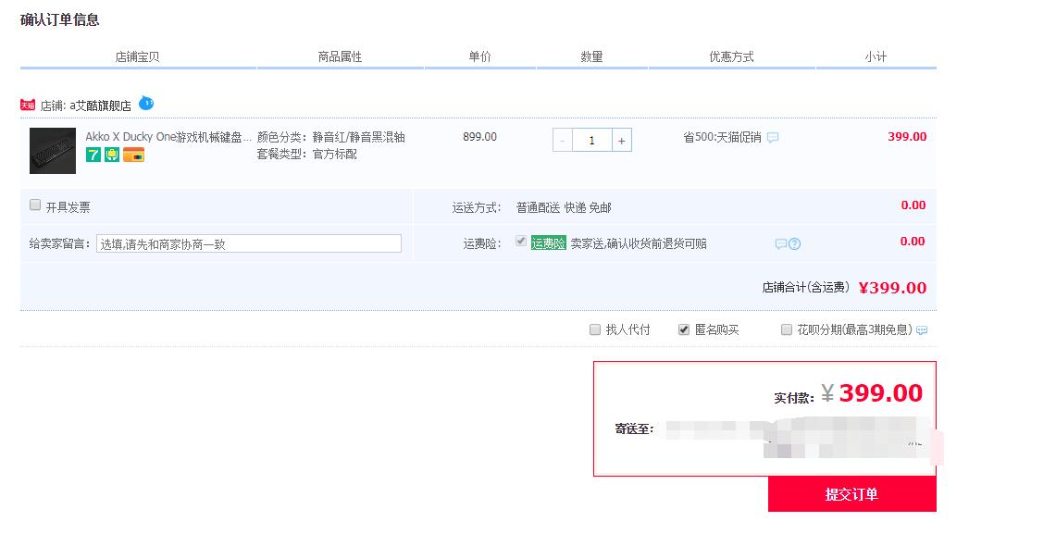
Task: Decrease quantity with the minus button
Action: 563,140
